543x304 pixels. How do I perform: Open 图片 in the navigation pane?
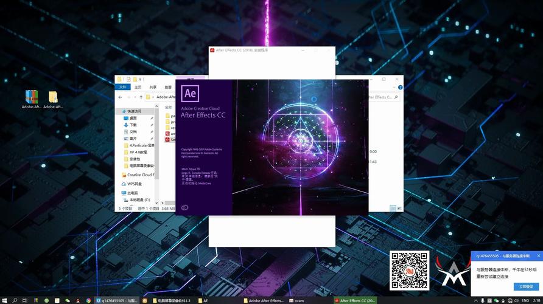click(x=133, y=139)
